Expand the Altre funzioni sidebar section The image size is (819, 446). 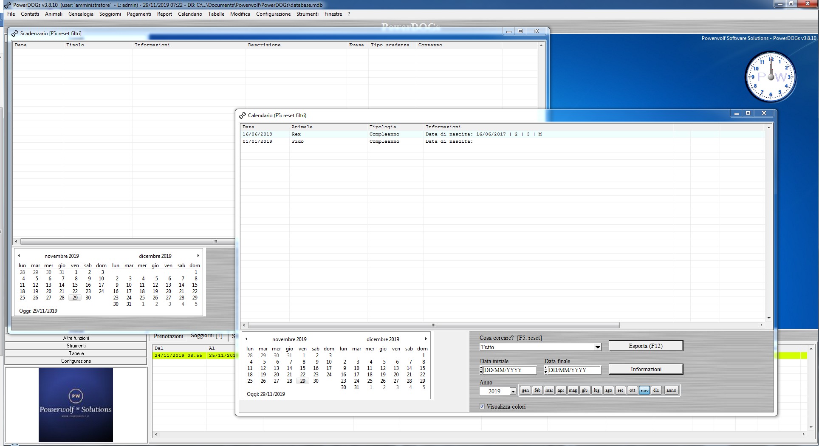76,338
